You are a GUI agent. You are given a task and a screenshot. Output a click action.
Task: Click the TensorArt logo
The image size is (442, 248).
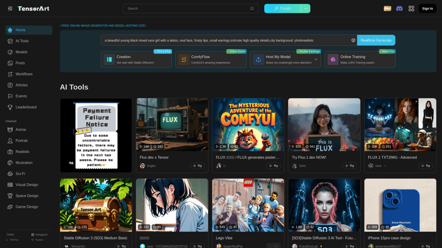tap(33, 8)
